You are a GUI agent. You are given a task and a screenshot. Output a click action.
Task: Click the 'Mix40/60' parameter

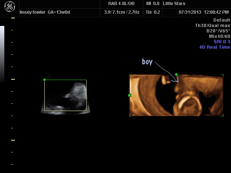[219, 36]
